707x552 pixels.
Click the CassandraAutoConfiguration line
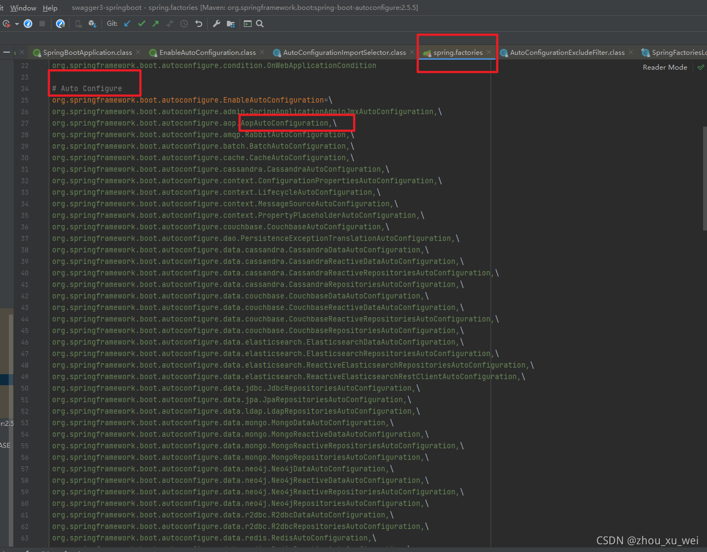click(221, 170)
